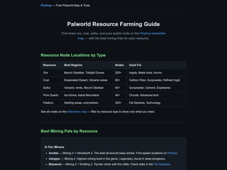The height and width of the screenshot is (170, 227).
Task: Open the Pindrop link in the Anubis entry
Action: point(172,153)
